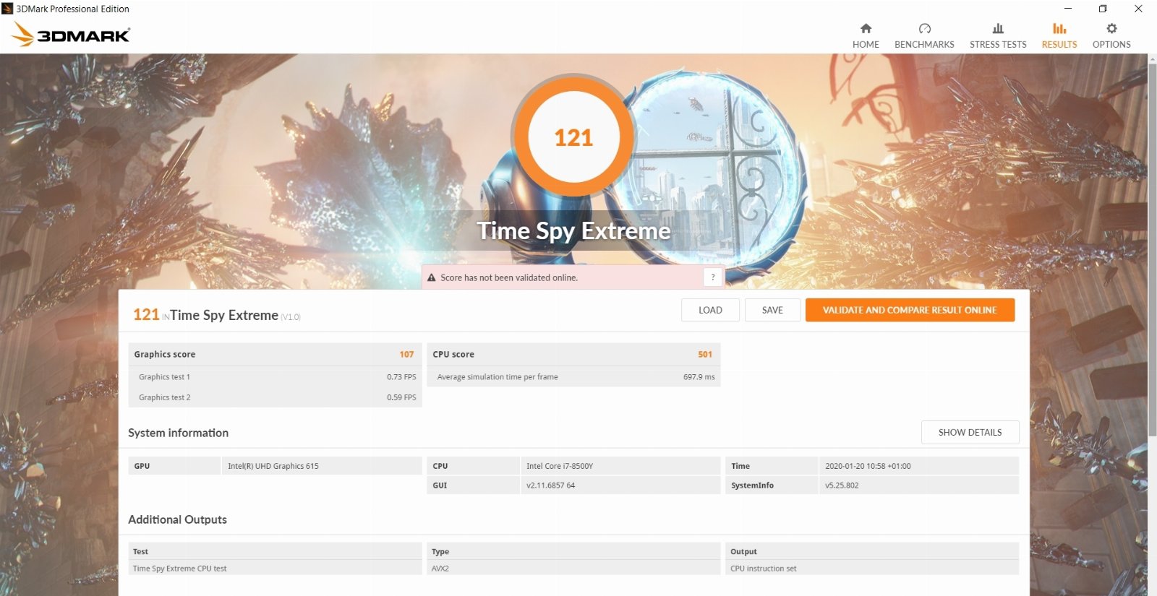Click GUI version v2.11.6857 64
The image size is (1157, 596).
point(550,485)
